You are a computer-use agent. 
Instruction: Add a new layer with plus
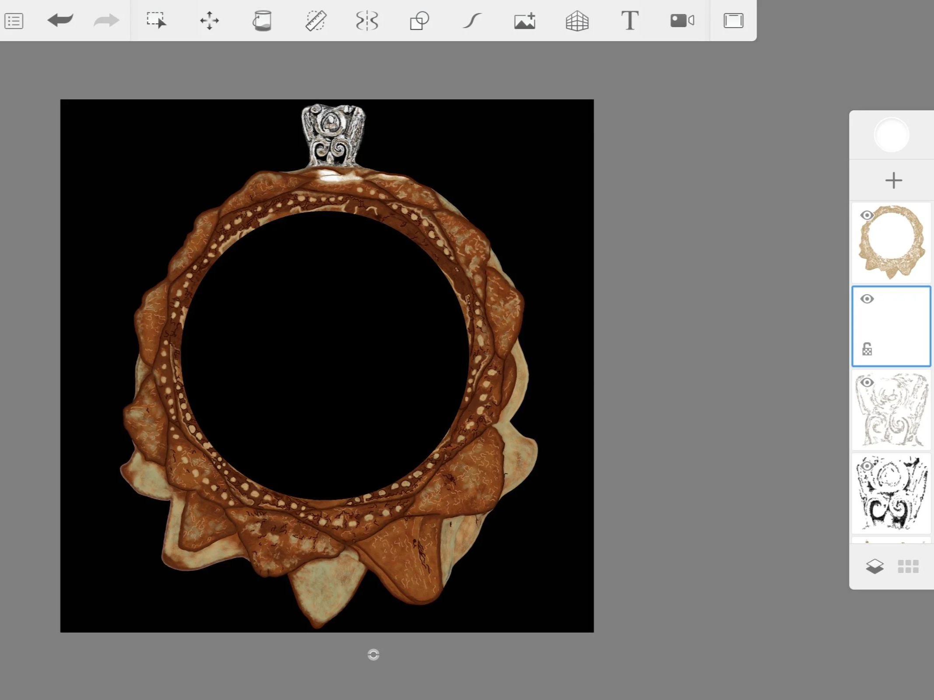point(894,180)
